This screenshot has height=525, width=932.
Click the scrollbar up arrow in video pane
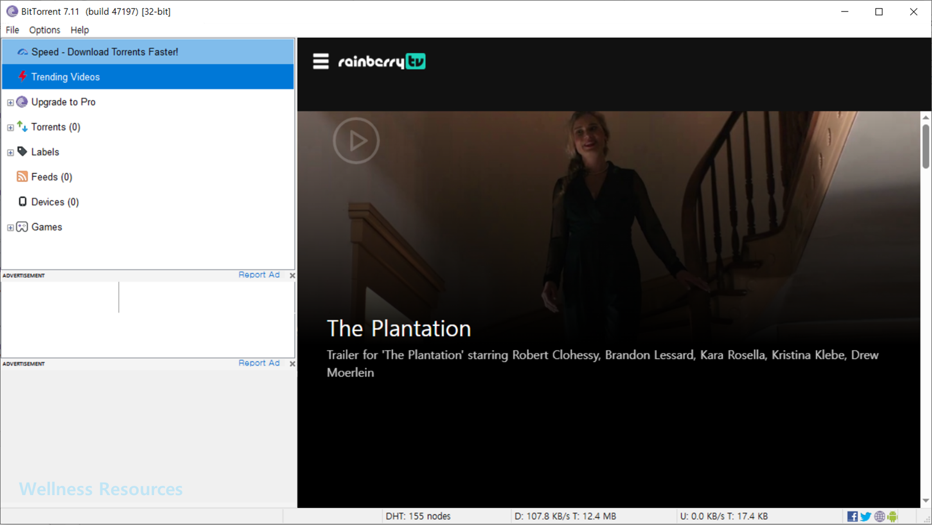pos(926,117)
